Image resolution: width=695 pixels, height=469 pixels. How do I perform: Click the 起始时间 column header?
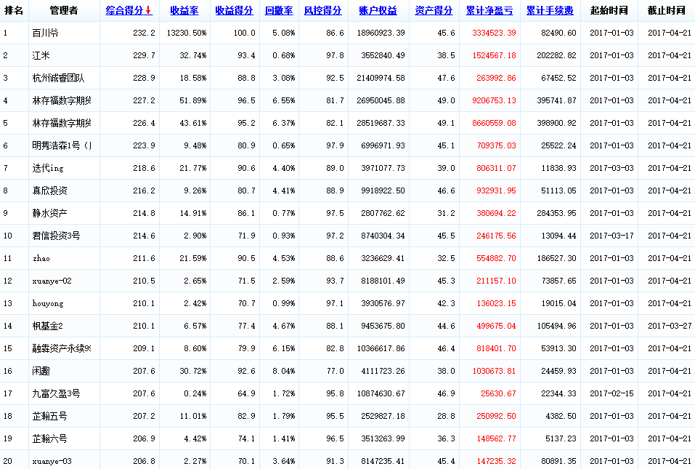click(609, 11)
